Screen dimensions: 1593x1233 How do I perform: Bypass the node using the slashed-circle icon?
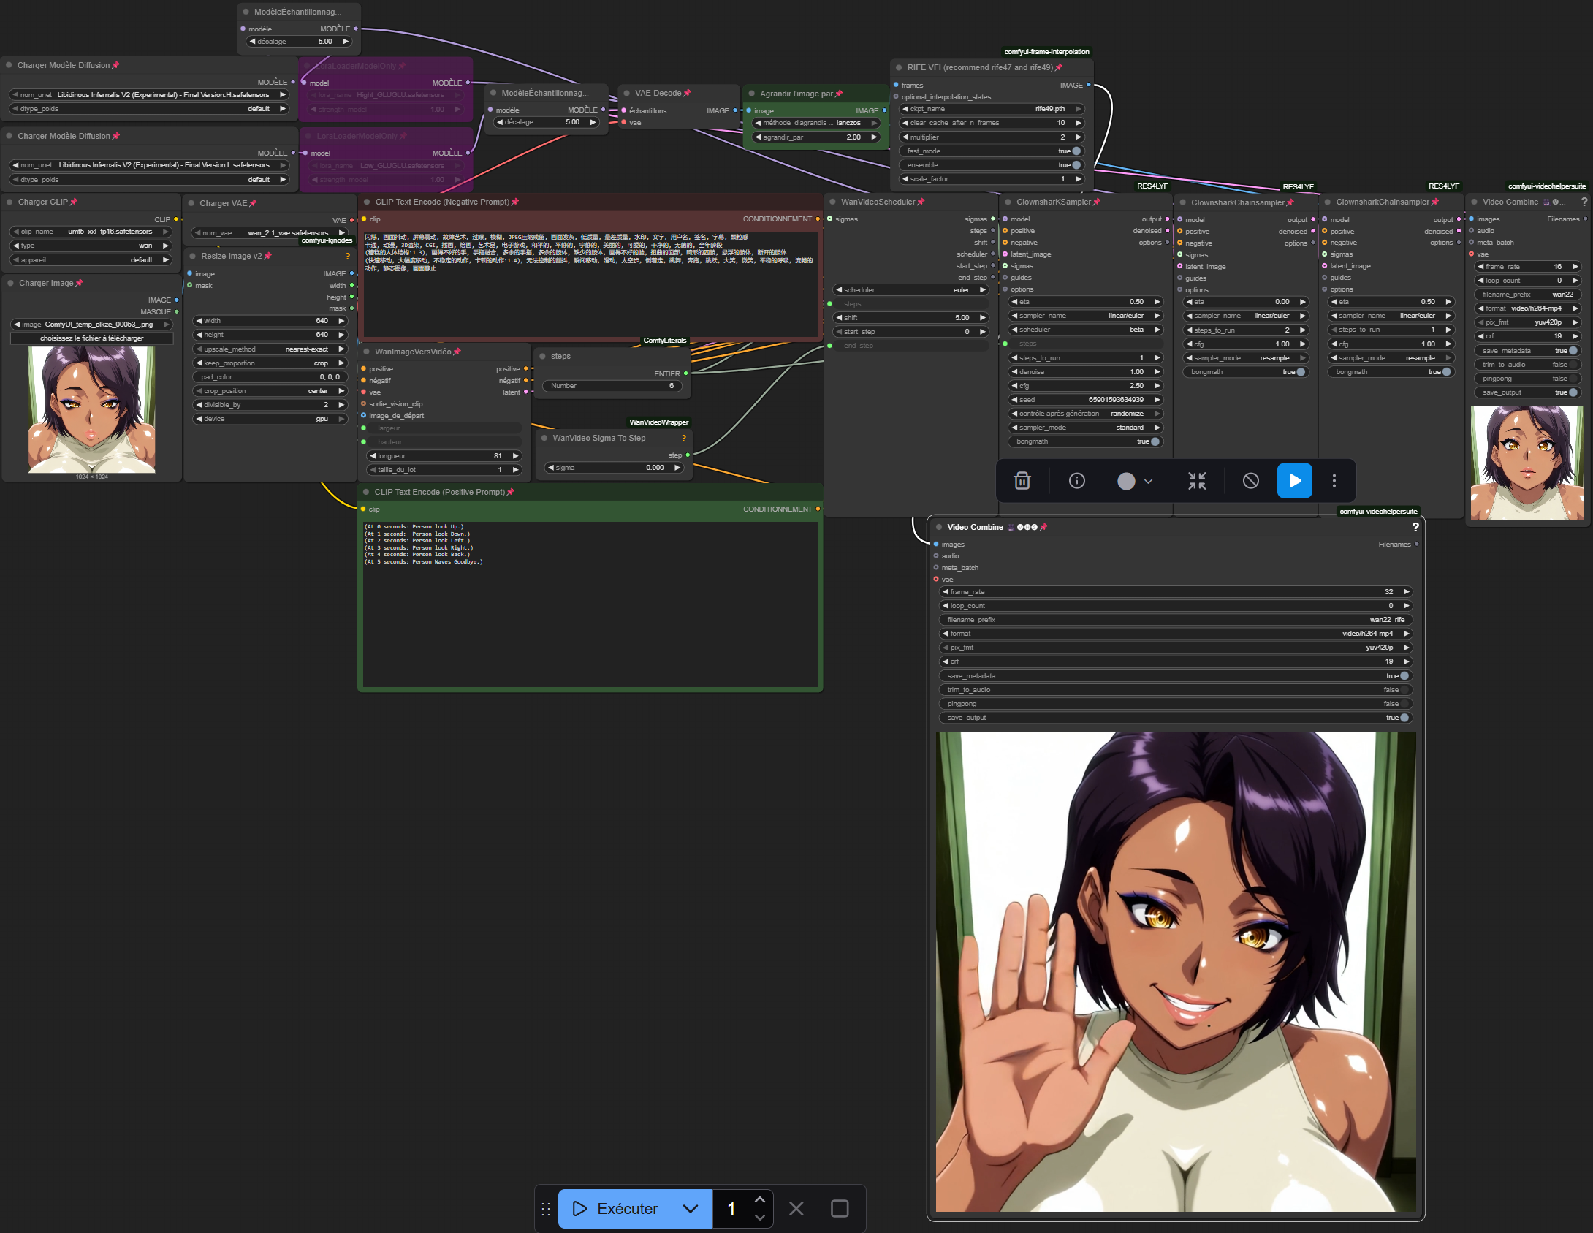(x=1250, y=481)
